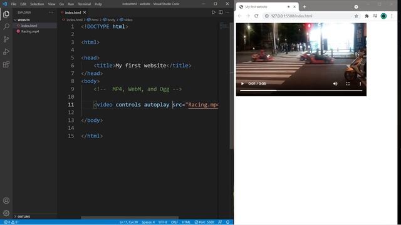Click the Ln 11, Col cursor position indicator

[x=128, y=222]
